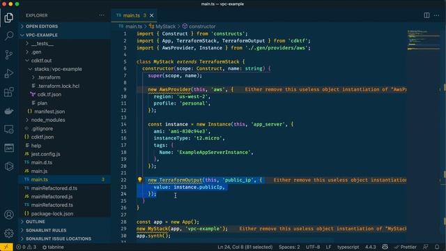Viewport: 446px width, 251px height.
Task: Open the Manage gear icon
Action: pos(9,234)
